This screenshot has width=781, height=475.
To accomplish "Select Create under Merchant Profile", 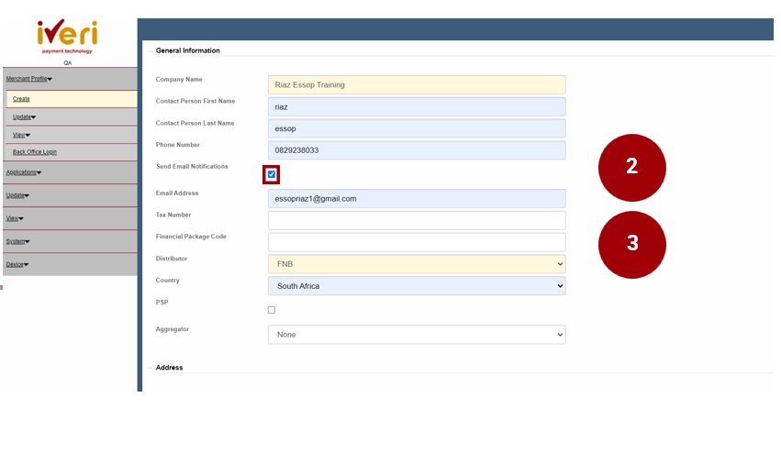I will (21, 99).
